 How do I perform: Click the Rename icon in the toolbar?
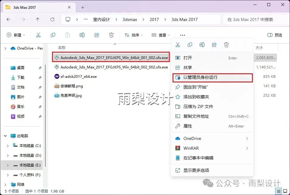click(82, 35)
